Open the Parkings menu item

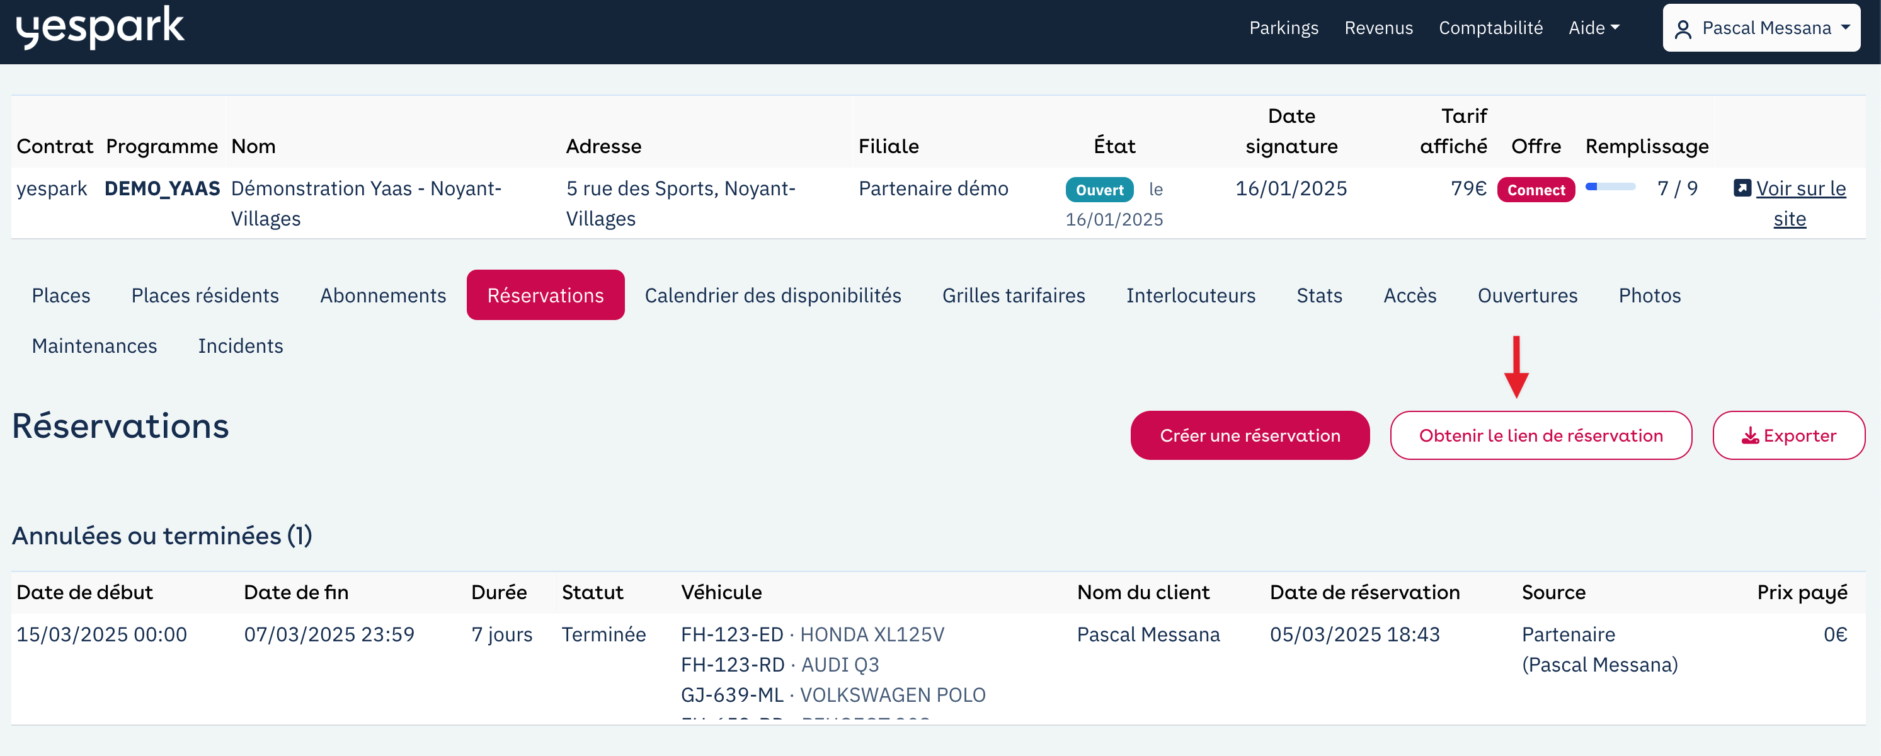[x=1283, y=28]
